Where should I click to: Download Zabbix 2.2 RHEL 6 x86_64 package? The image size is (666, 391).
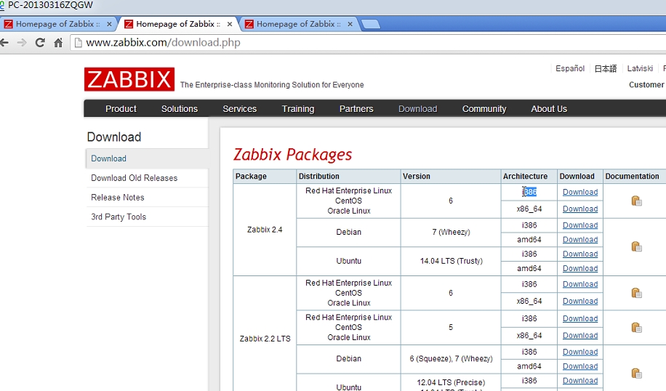tap(580, 301)
